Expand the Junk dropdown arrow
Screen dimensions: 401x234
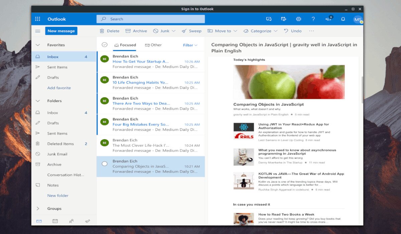click(x=173, y=31)
